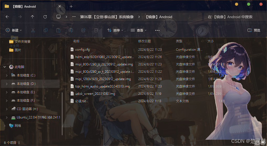The height and width of the screenshot is (146, 267).
Task: Collapse the 此电脑 tree node
Action: point(5,67)
